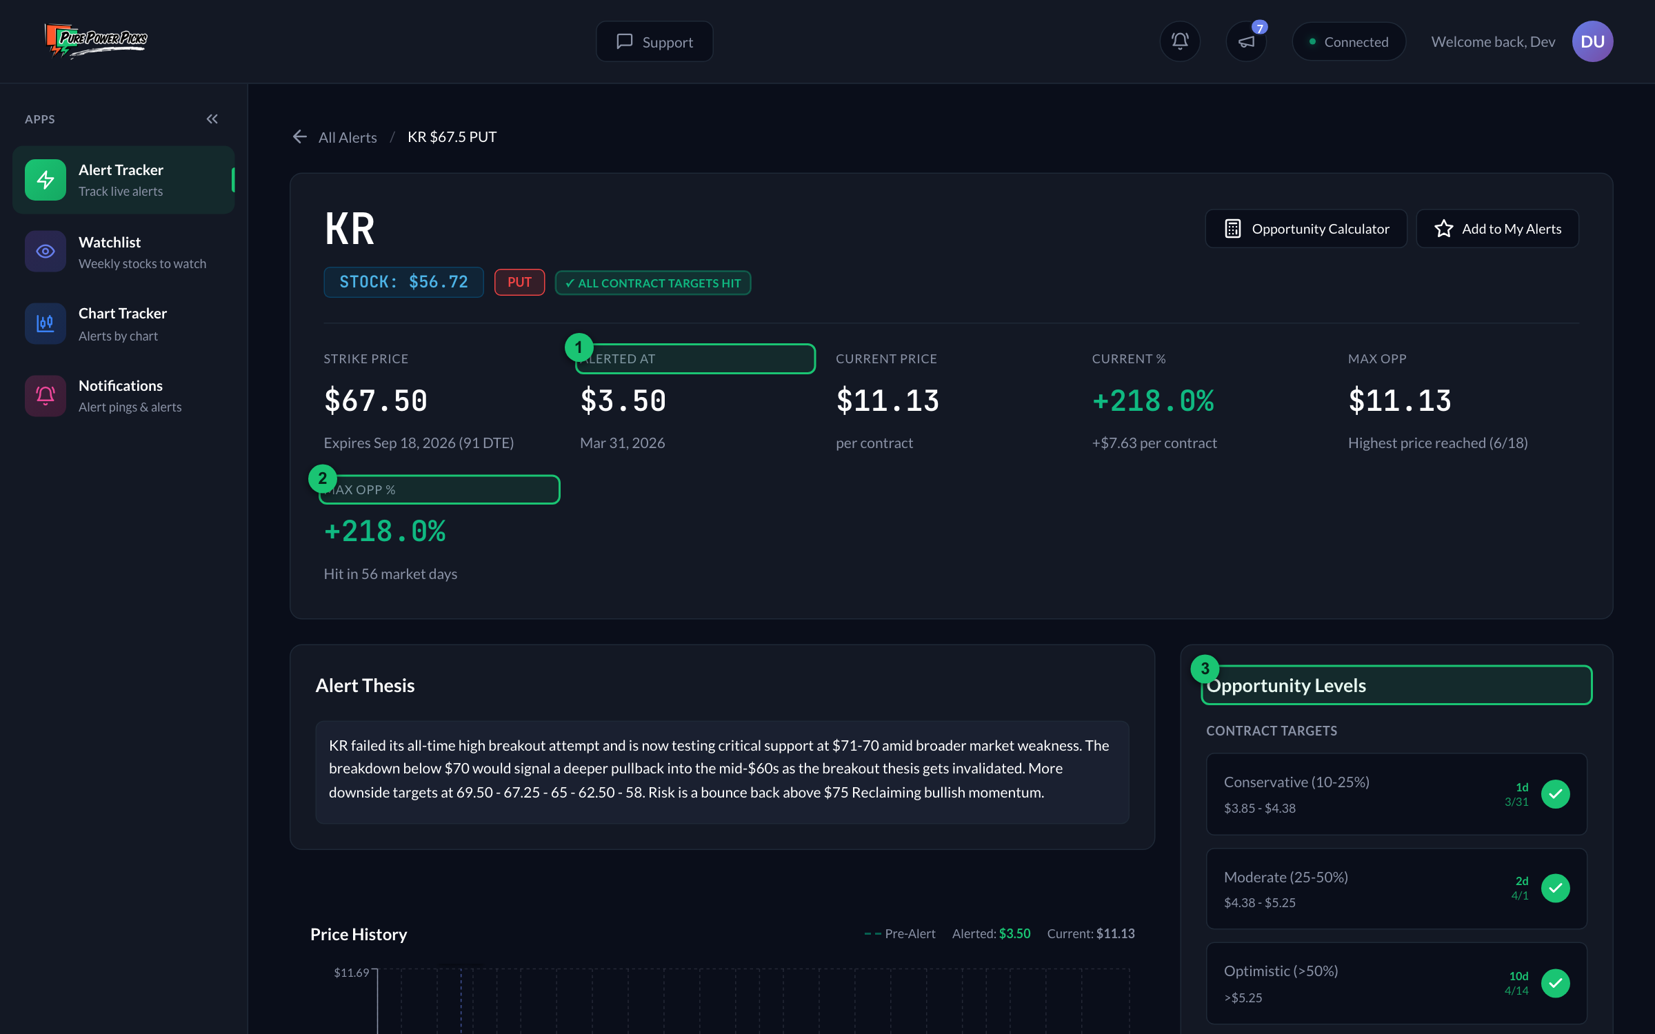Viewport: 1655px width, 1034px height.
Task: Click the Alert Tracker lightning icon
Action: pos(46,180)
